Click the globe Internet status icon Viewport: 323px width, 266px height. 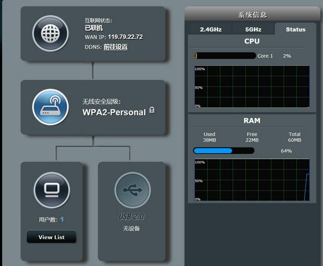[50, 33]
